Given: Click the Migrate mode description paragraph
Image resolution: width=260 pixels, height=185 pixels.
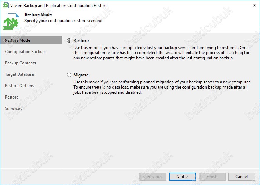Looking at the screenshot, I should [162, 87].
